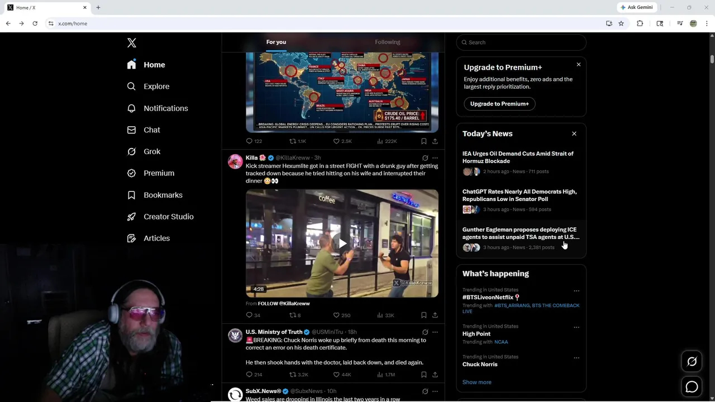Open the NCAA trending-with link
This screenshot has width=715, height=402.
(x=501, y=342)
